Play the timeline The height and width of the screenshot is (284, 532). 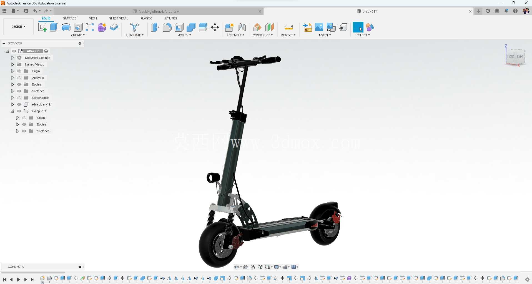coord(18,280)
